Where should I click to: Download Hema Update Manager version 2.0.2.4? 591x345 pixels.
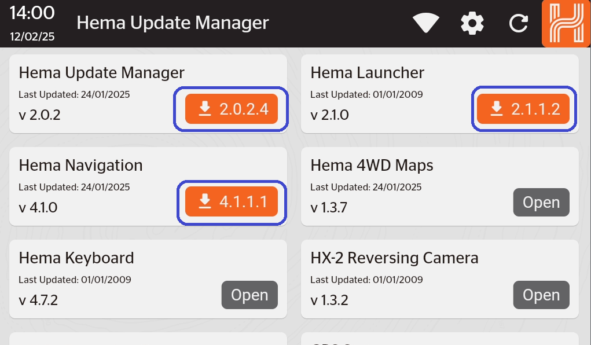point(230,108)
